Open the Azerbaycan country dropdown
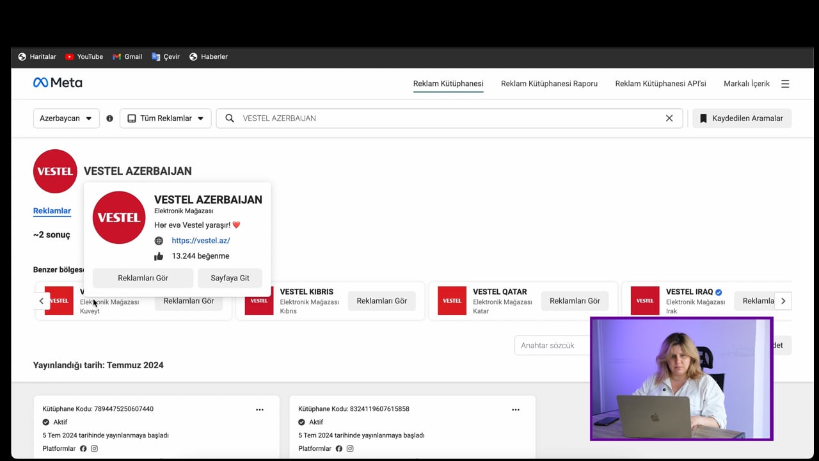 click(67, 118)
